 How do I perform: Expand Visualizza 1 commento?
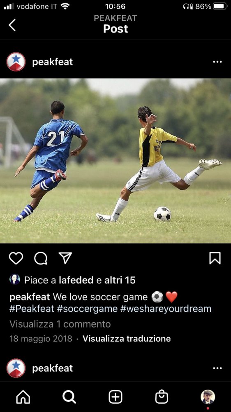pyautogui.click(x=60, y=324)
